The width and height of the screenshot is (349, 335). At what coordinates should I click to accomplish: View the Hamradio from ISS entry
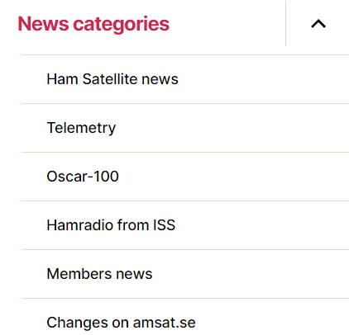click(111, 225)
